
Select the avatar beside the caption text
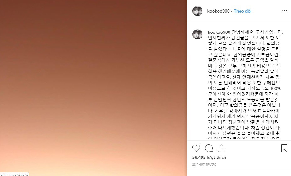click(x=197, y=34)
